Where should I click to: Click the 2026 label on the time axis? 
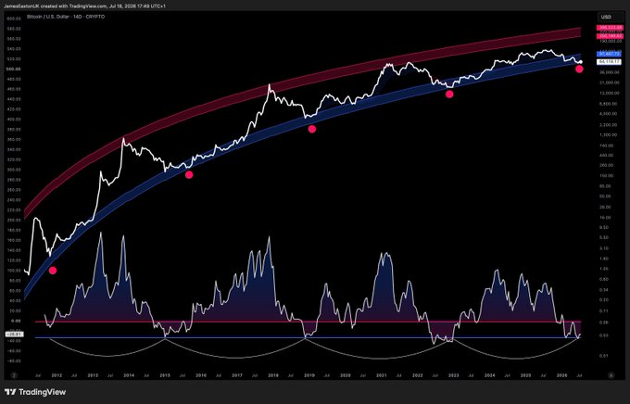pyautogui.click(x=561, y=375)
